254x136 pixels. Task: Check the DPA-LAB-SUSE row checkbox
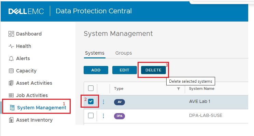point(91,115)
